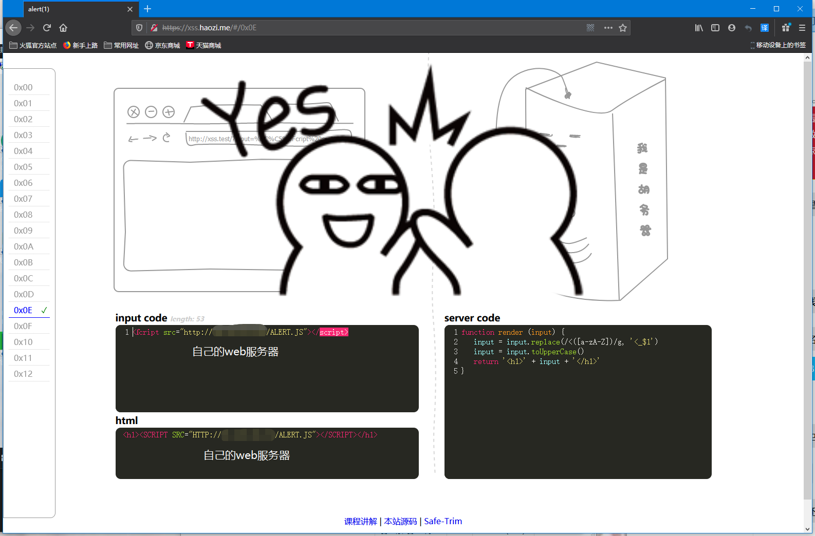Open the Firefox hamburger menu
Image resolution: width=815 pixels, height=536 pixels.
click(802, 28)
